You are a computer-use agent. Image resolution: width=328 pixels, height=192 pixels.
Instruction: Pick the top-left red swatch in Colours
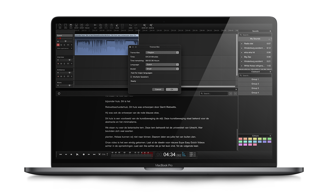[x=240, y=139]
